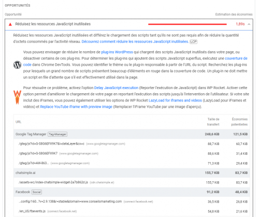Click the red savings bar of the audit
Screen dimensions: 259x217
tap(188, 24)
